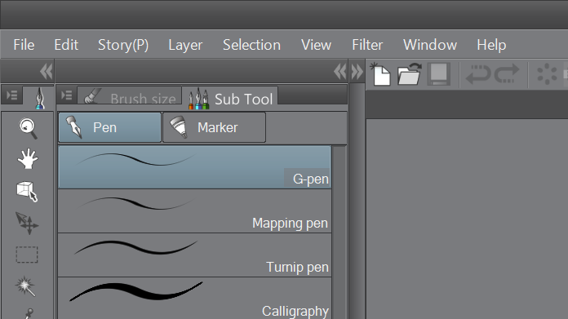Open the Layer menu

click(x=185, y=45)
